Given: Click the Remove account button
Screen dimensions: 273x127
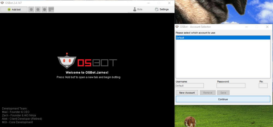Looking at the screenshot, I should (x=208, y=93).
